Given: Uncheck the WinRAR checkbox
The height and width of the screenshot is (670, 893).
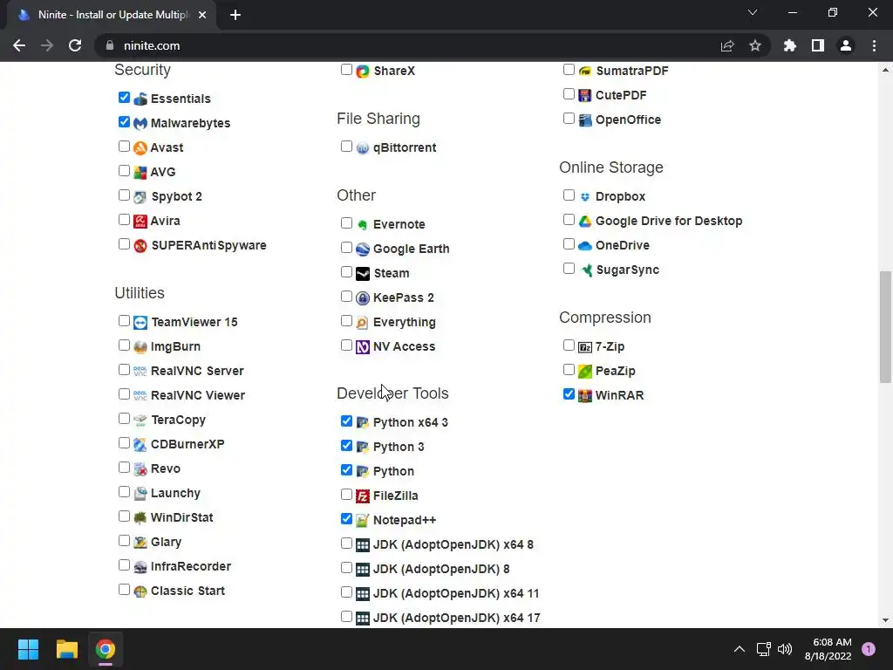Looking at the screenshot, I should pos(569,394).
